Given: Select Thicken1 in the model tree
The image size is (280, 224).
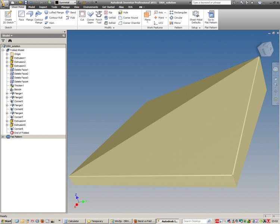Looking at the screenshot, I should coord(19,85).
